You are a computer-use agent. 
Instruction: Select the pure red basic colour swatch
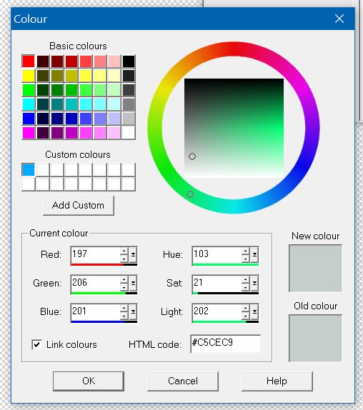(x=29, y=61)
